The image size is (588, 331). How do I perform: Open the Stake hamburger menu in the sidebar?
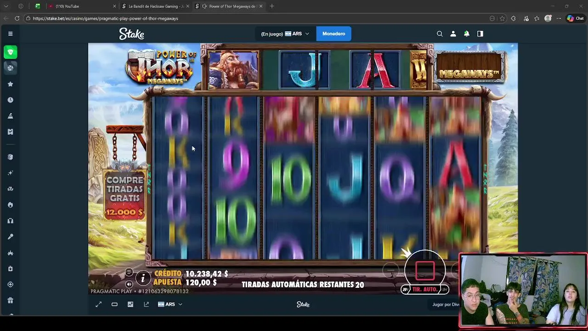[10, 34]
